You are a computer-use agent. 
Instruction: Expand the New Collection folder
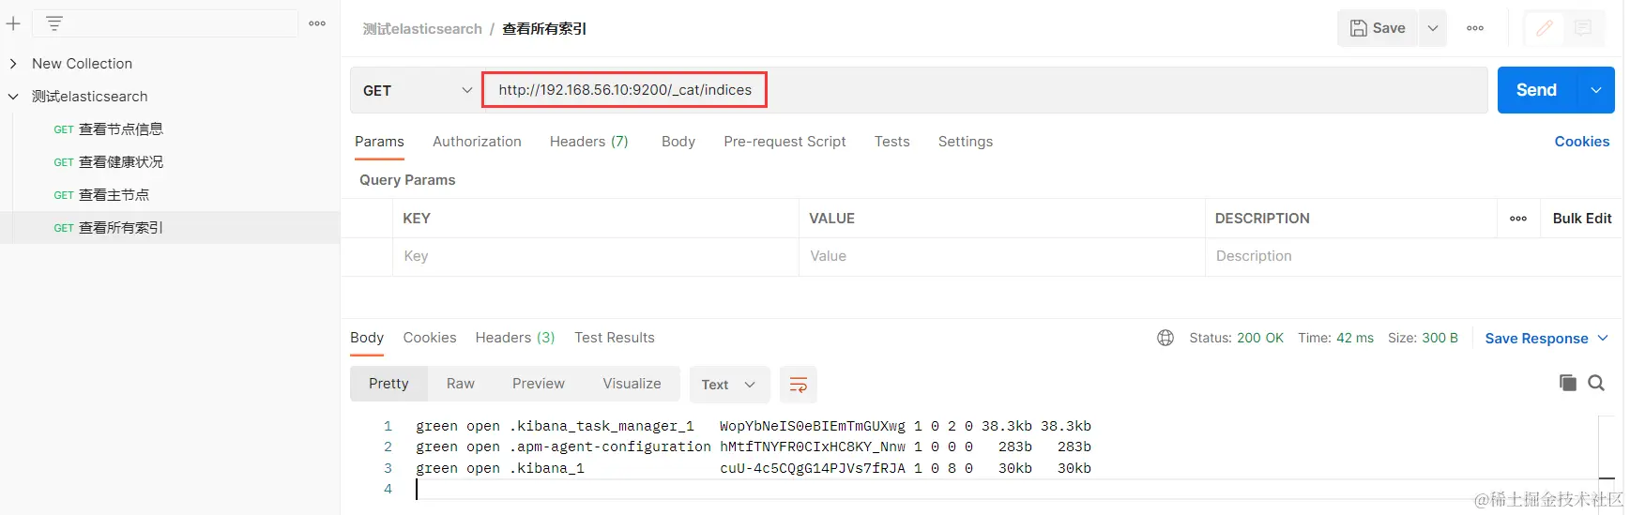coord(13,64)
